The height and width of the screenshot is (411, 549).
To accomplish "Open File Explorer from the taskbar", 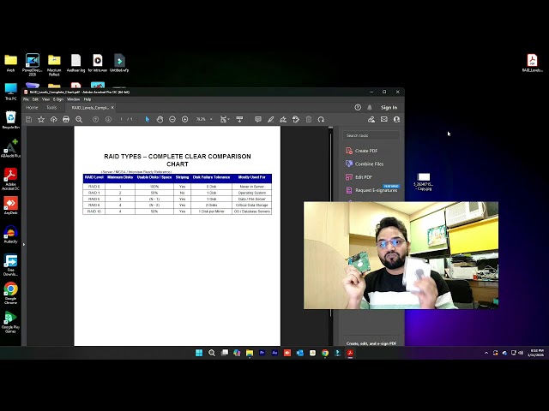I will (250, 353).
